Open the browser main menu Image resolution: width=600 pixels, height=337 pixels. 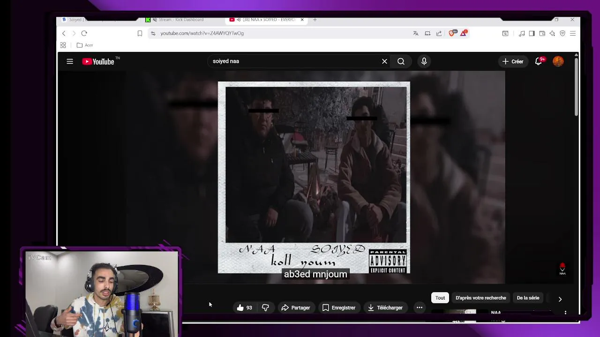(x=573, y=33)
